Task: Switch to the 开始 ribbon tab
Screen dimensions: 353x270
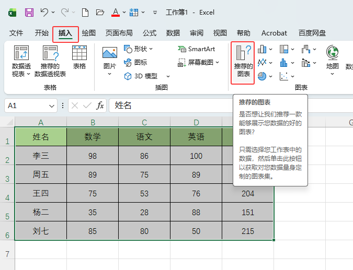Action: click(x=42, y=33)
